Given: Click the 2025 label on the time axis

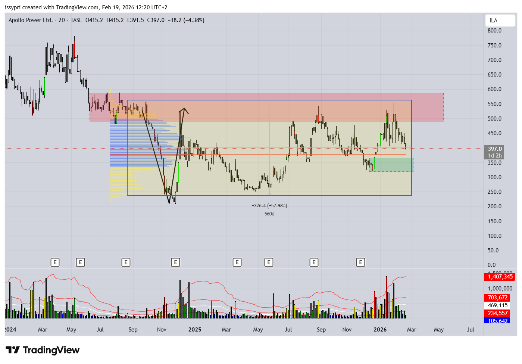Looking at the screenshot, I should tap(195, 330).
